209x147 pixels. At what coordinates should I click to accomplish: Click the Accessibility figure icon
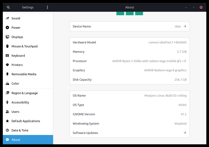(7, 102)
